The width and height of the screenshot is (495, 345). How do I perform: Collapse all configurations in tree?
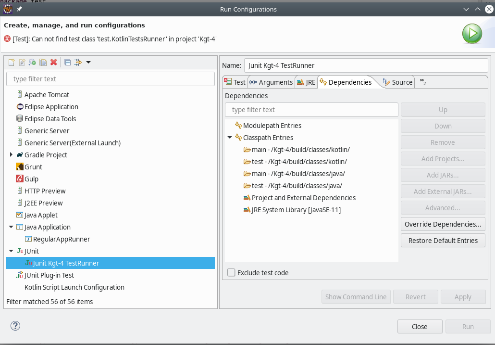(67, 62)
